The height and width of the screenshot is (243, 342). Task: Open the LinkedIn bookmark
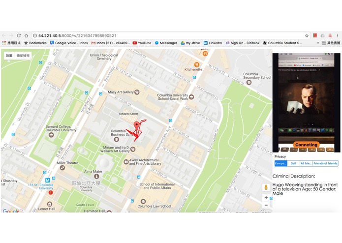213,43
